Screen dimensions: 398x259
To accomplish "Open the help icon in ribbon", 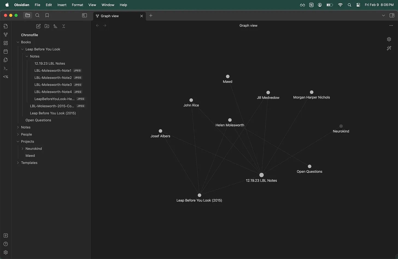I will coord(5,244).
